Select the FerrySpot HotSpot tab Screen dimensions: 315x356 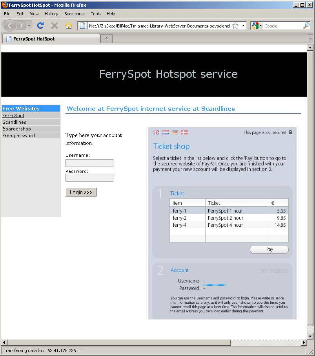pos(51,39)
